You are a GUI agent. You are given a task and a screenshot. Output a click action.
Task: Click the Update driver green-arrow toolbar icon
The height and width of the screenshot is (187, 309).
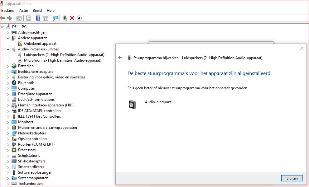point(65,18)
